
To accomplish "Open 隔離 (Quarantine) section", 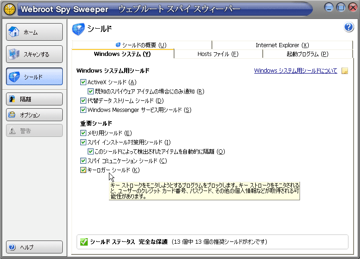I will (x=35, y=99).
